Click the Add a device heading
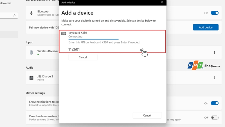This screenshot has width=225, height=127. [x=77, y=13]
